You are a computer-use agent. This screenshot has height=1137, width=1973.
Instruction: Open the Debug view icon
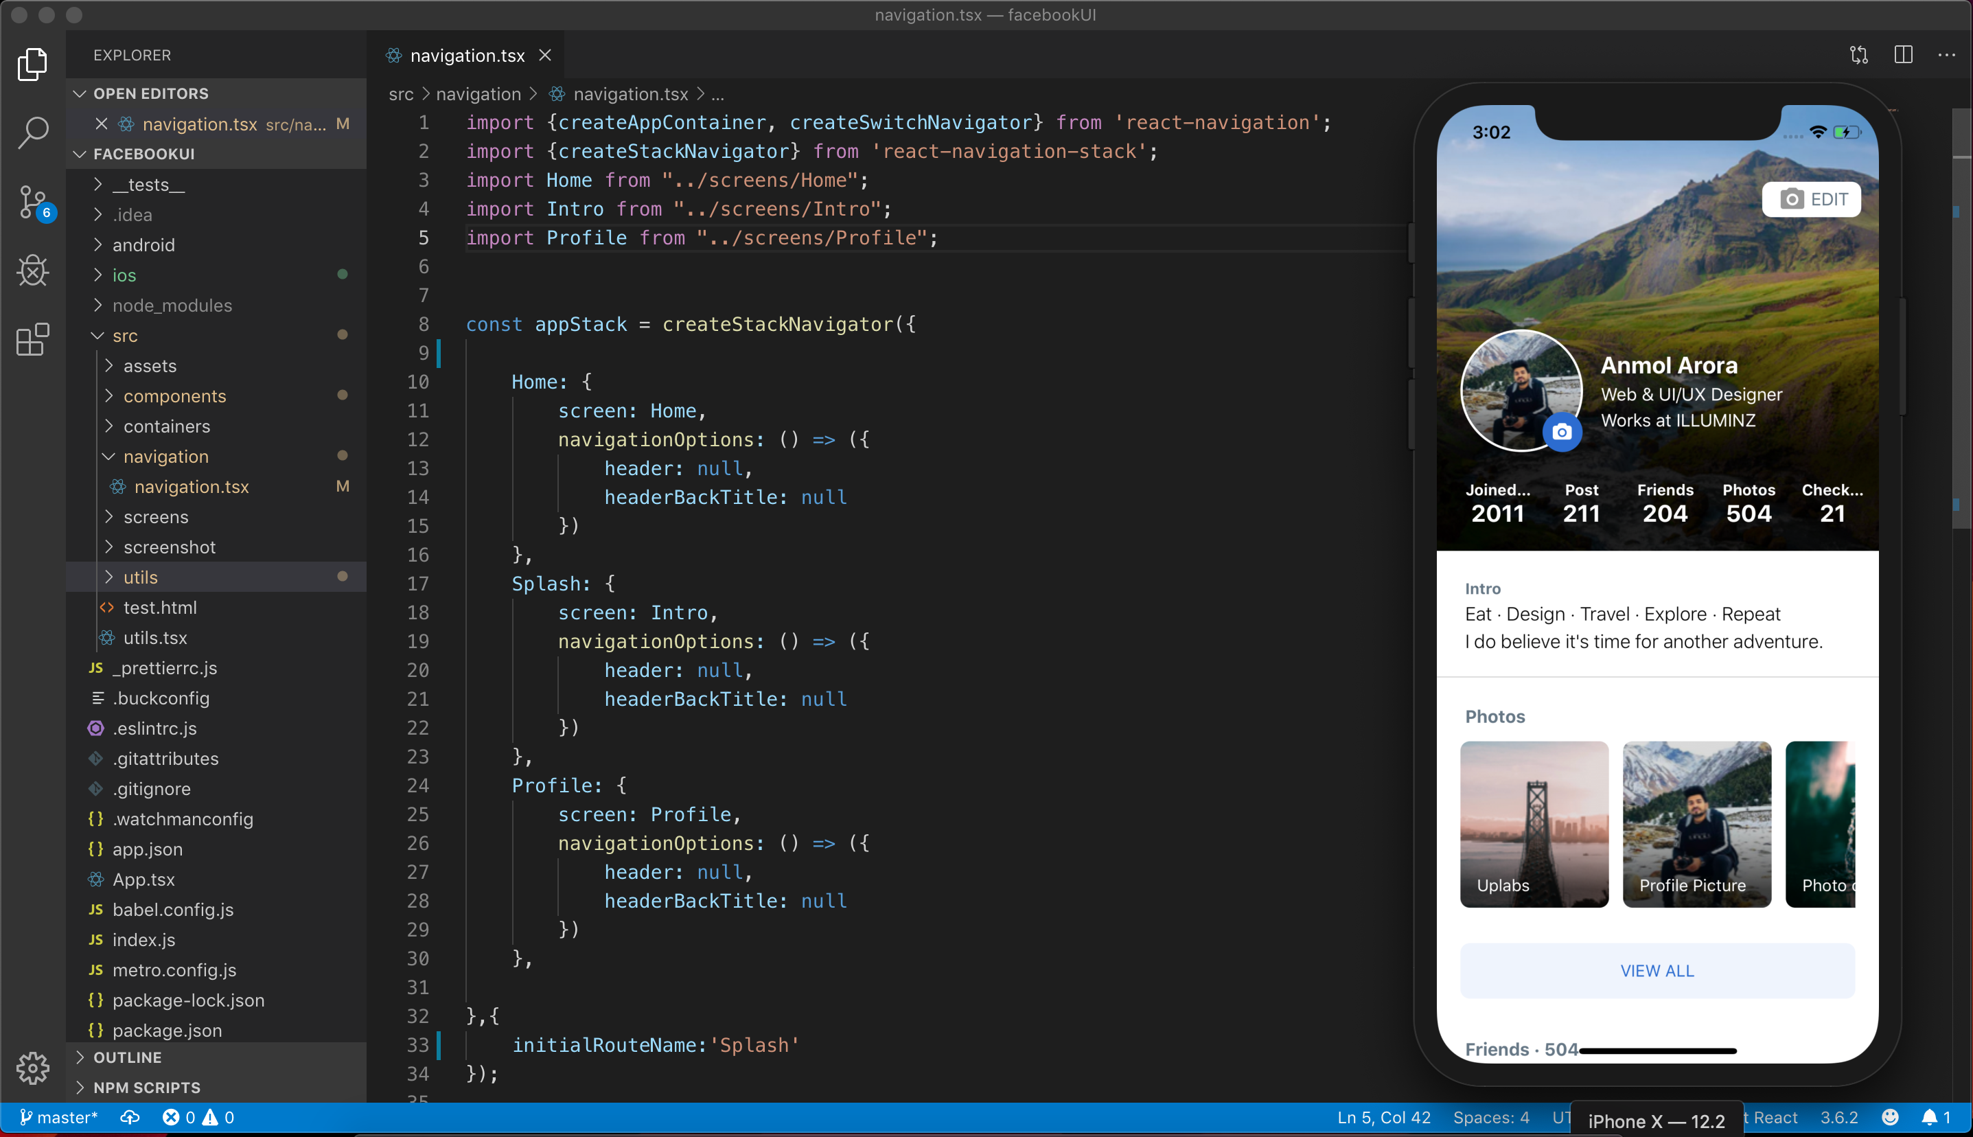(x=33, y=271)
